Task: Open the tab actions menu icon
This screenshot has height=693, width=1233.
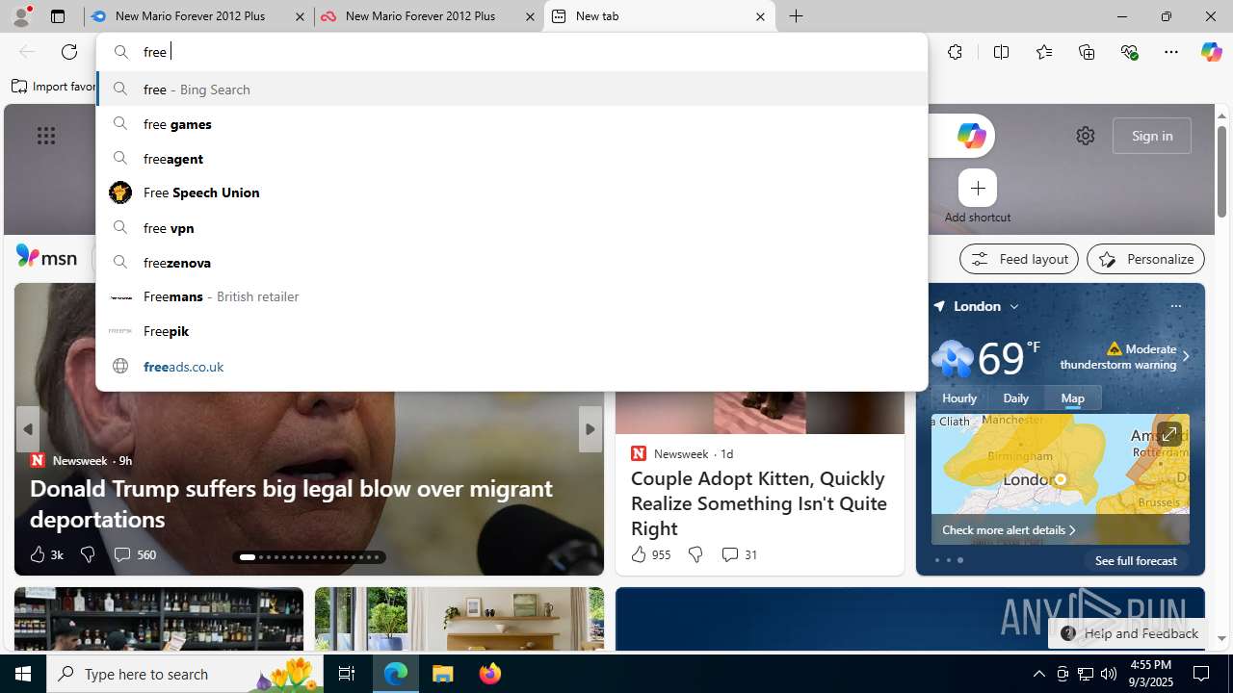Action: [58, 16]
